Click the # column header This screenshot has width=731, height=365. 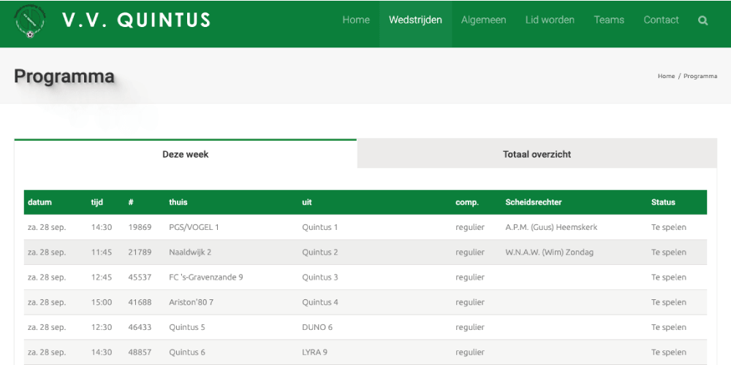131,202
